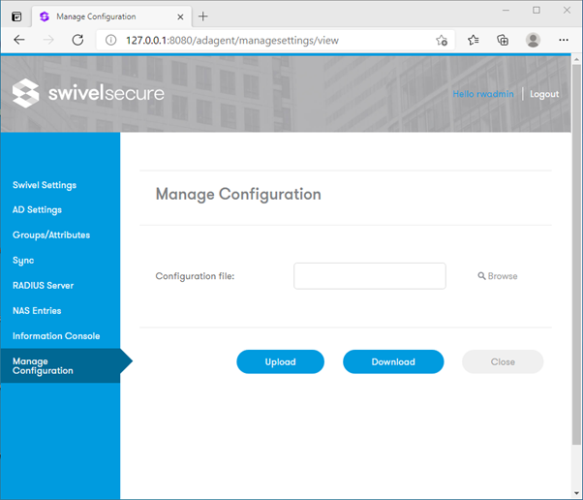583x500 pixels.
Task: Click the scrollbar down arrow
Action: coord(576,493)
